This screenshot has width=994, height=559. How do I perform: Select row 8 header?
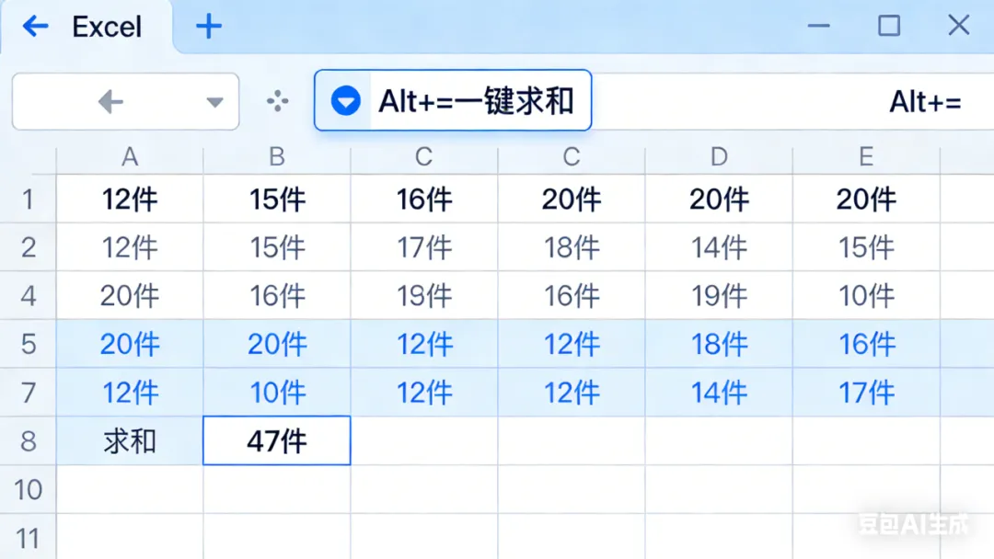pos(28,441)
